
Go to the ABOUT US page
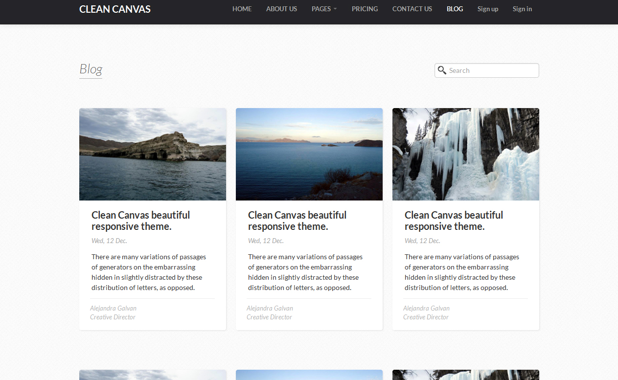click(281, 9)
